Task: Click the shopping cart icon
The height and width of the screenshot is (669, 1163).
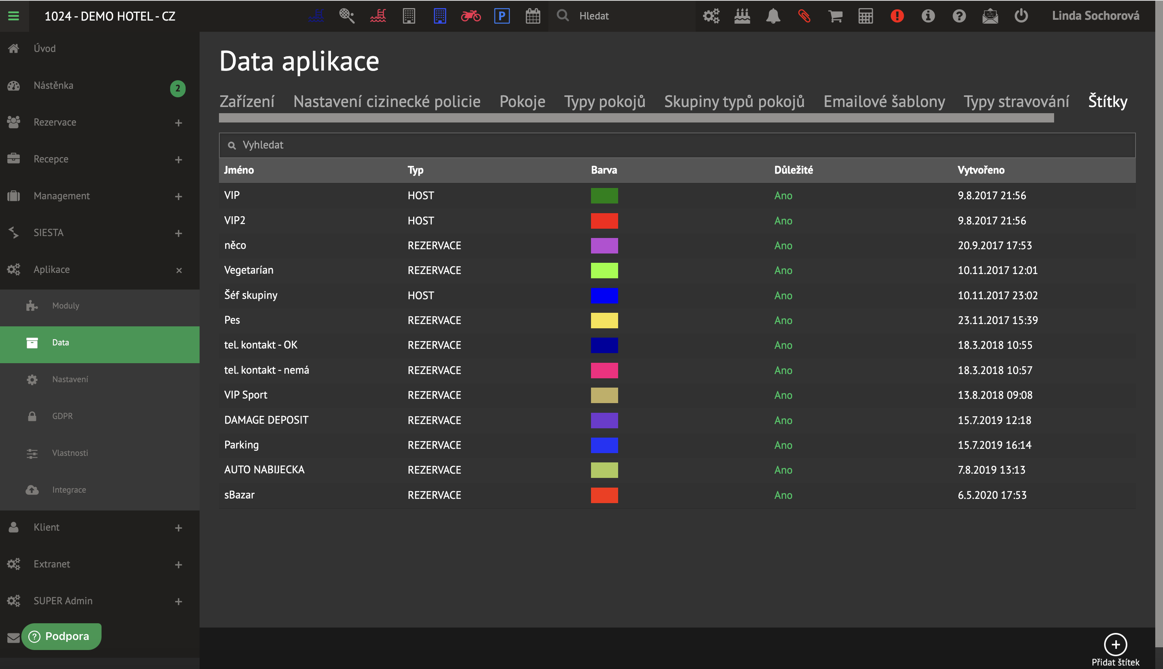Action: tap(835, 16)
